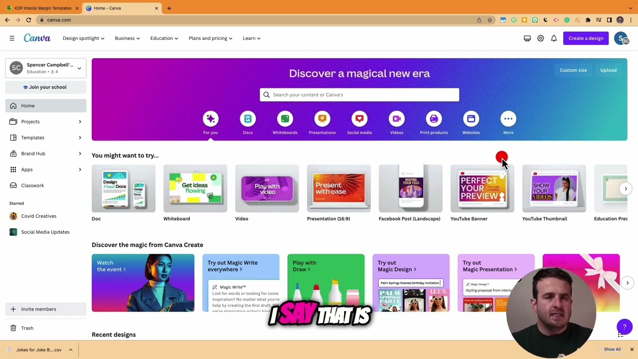Open the YouTube Thumbnail design thumbnail
The width and height of the screenshot is (638, 359).
tap(554, 188)
